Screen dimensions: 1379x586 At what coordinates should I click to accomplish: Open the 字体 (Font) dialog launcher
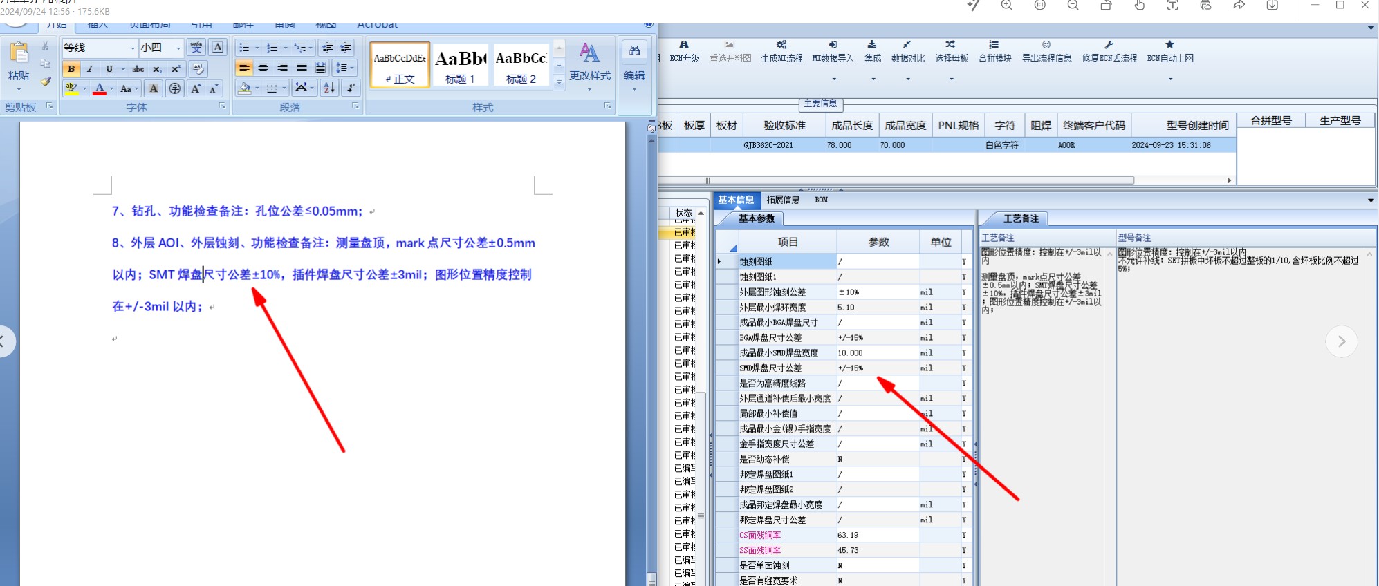point(222,106)
